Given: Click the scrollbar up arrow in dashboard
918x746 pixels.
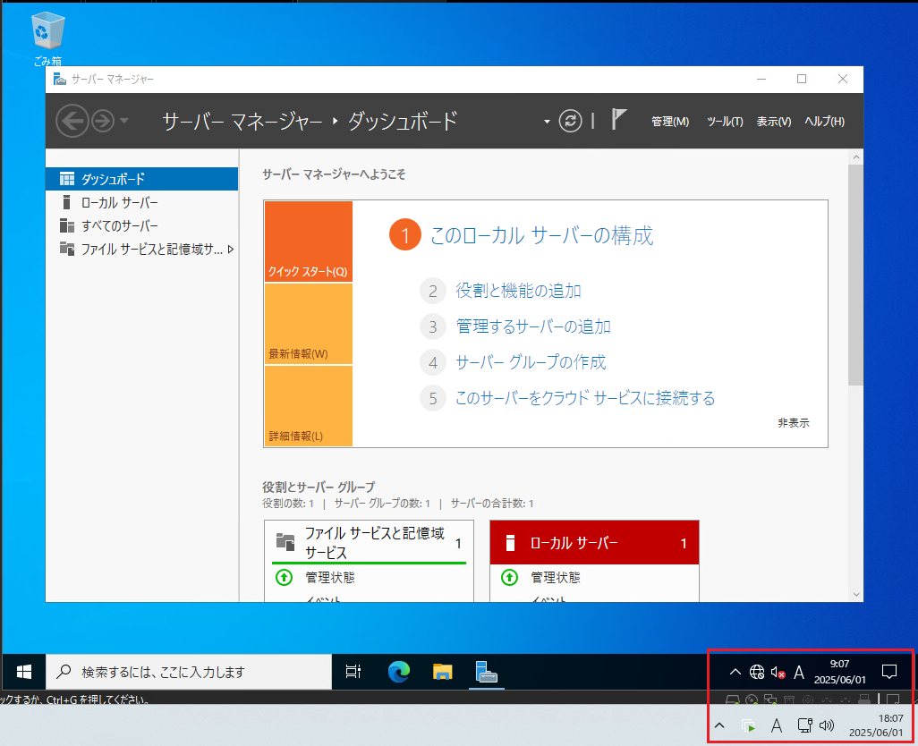Looking at the screenshot, I should 856,157.
